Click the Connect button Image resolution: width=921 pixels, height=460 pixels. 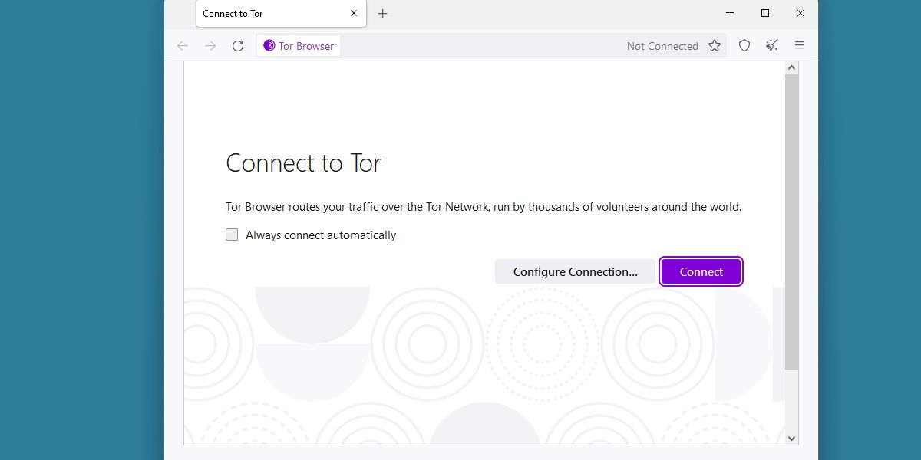701,271
